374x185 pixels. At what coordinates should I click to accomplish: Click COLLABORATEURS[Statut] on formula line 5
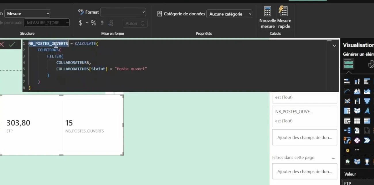point(82,69)
